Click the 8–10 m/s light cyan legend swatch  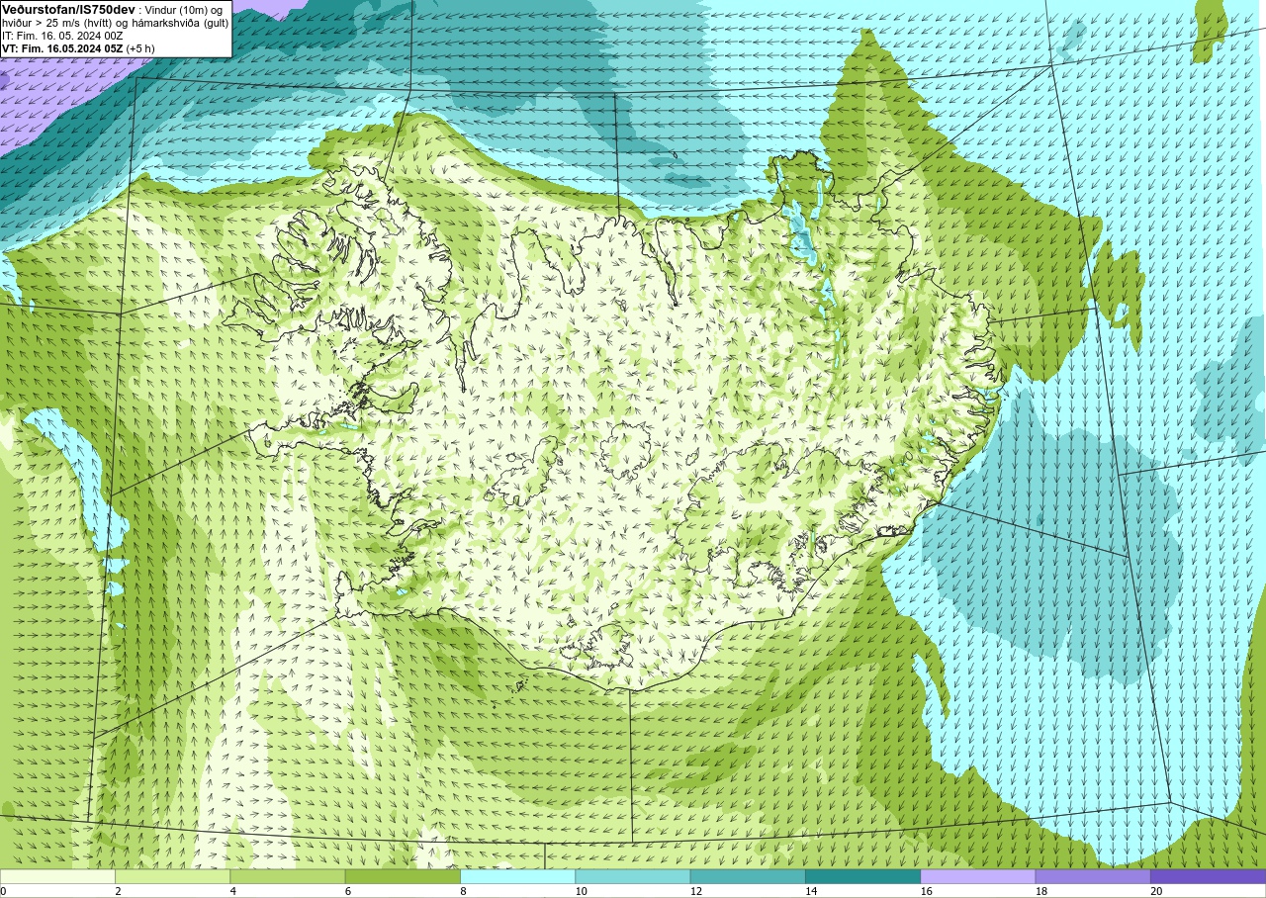pos(518,876)
